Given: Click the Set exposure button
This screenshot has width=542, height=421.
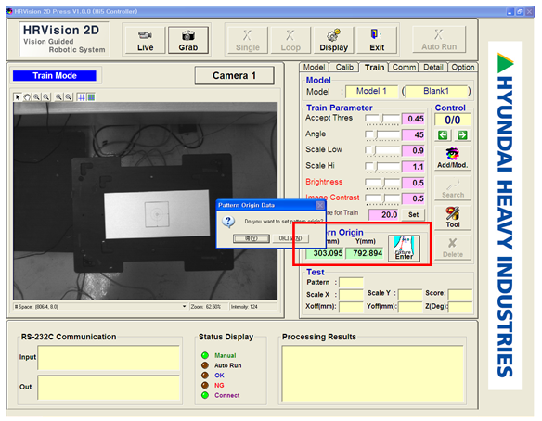Looking at the screenshot, I should 413,215.
